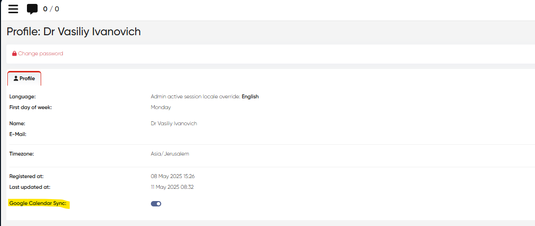
Task: Open the Change password link
Action: (x=40, y=54)
